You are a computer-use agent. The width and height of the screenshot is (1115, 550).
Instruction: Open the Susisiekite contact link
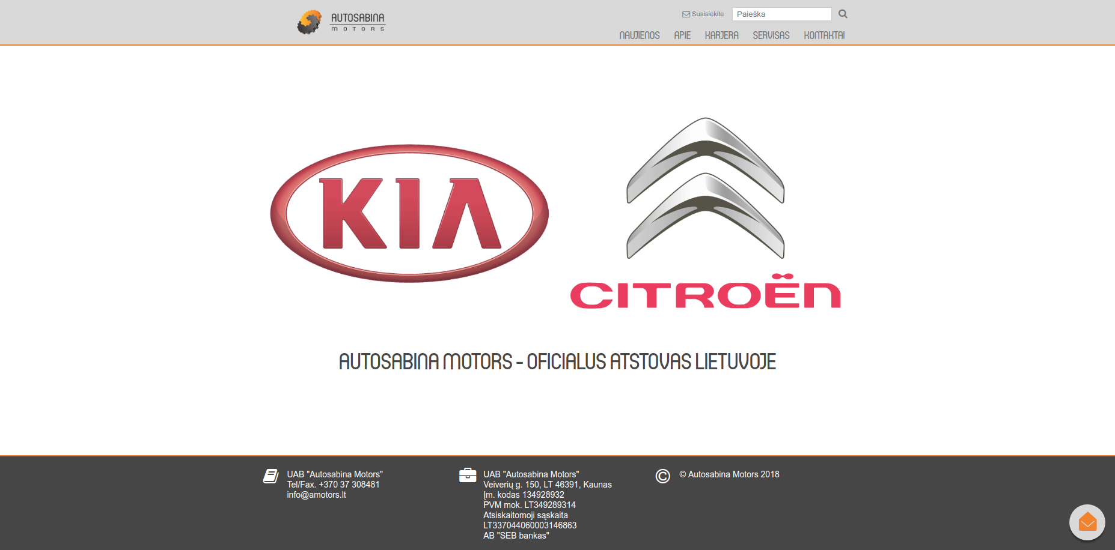pyautogui.click(x=703, y=14)
